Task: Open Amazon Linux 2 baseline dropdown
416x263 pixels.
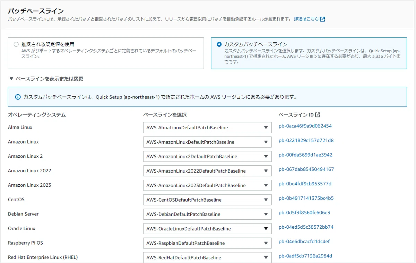Action: coord(207,157)
